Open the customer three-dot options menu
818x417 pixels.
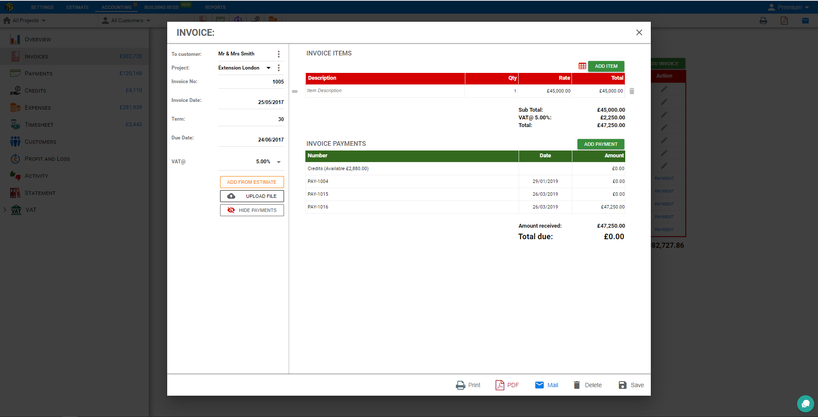278,54
